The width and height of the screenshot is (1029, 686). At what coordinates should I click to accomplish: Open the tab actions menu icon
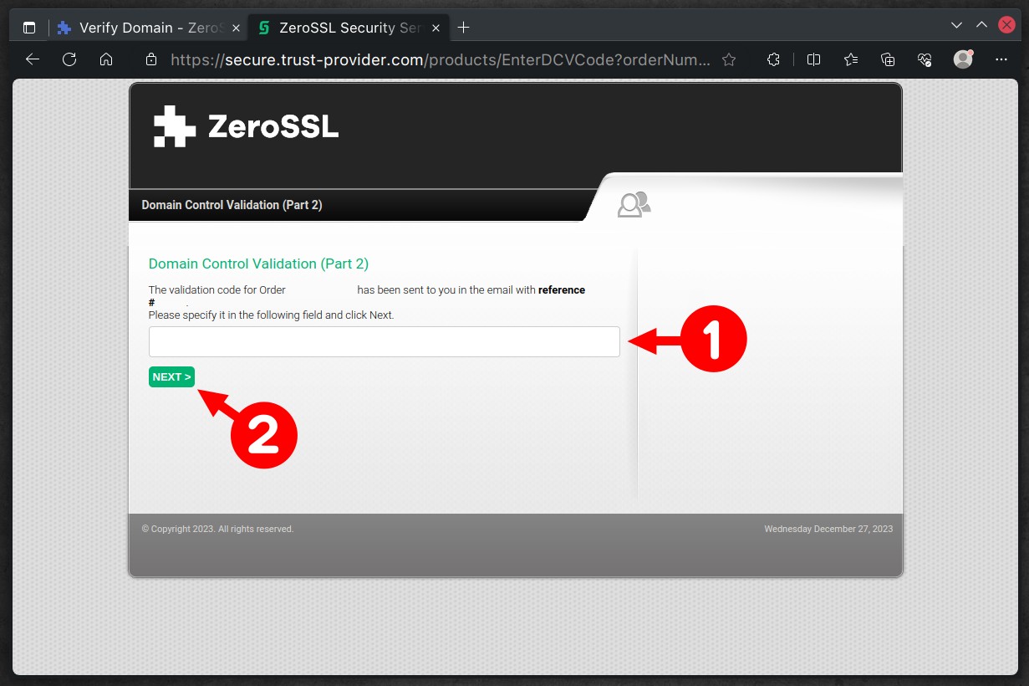click(x=29, y=28)
